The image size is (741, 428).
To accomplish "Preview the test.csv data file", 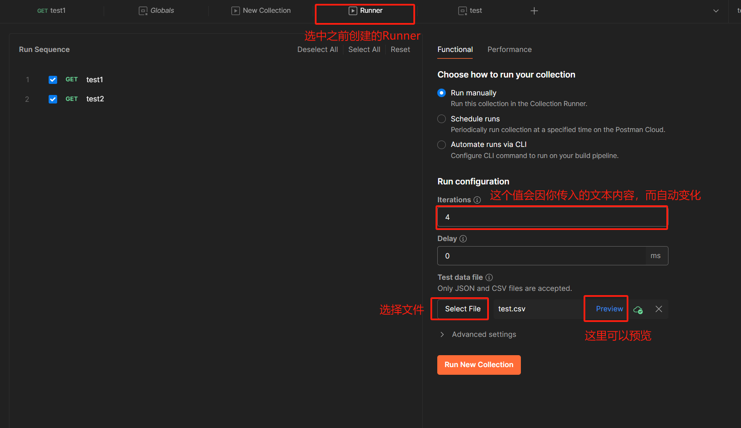I will 609,309.
